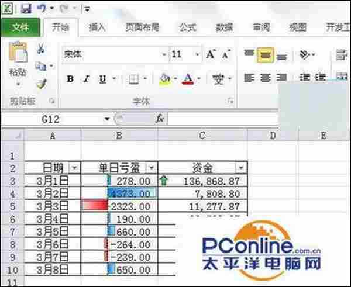The image size is (351, 287).
Task: Click the Borders icon
Action: point(134,79)
